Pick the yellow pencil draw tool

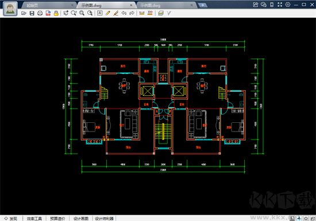pyautogui.click(x=107, y=13)
